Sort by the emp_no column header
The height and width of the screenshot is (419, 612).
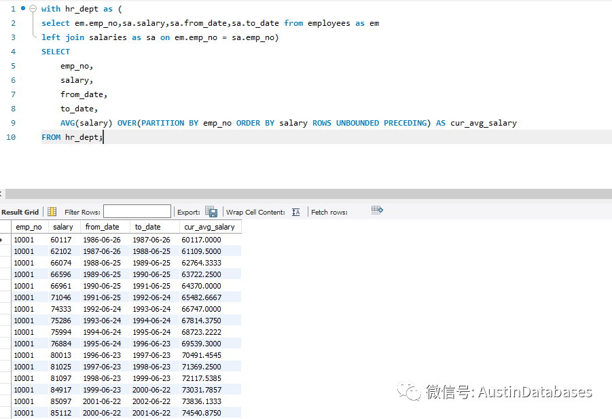click(x=29, y=227)
